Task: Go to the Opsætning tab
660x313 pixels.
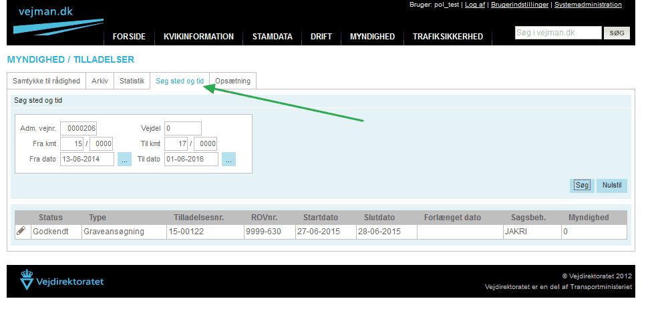Action: (x=232, y=81)
